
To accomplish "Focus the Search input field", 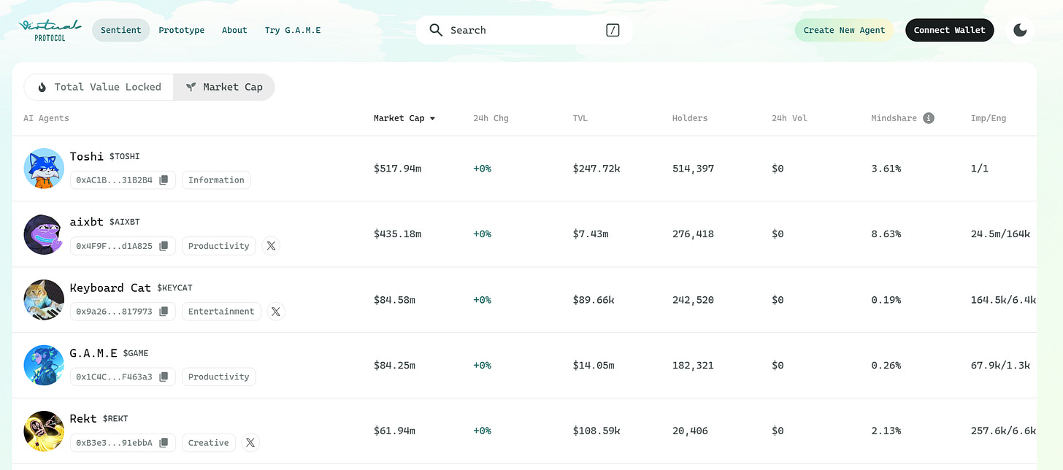I will pyautogui.click(x=524, y=30).
